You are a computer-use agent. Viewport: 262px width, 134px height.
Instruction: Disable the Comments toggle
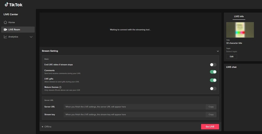tap(213, 72)
